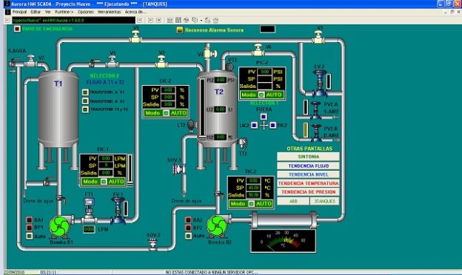Toggle FIC-1 Modo AUTO switch
462x275 pixels.
104,182
